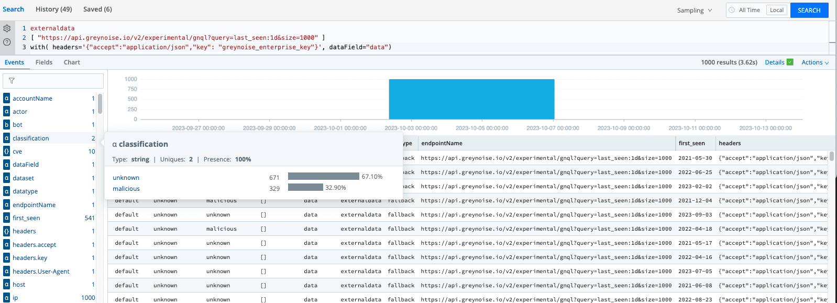Open the History (49) tab
This screenshot has width=837, height=303.
click(x=53, y=9)
